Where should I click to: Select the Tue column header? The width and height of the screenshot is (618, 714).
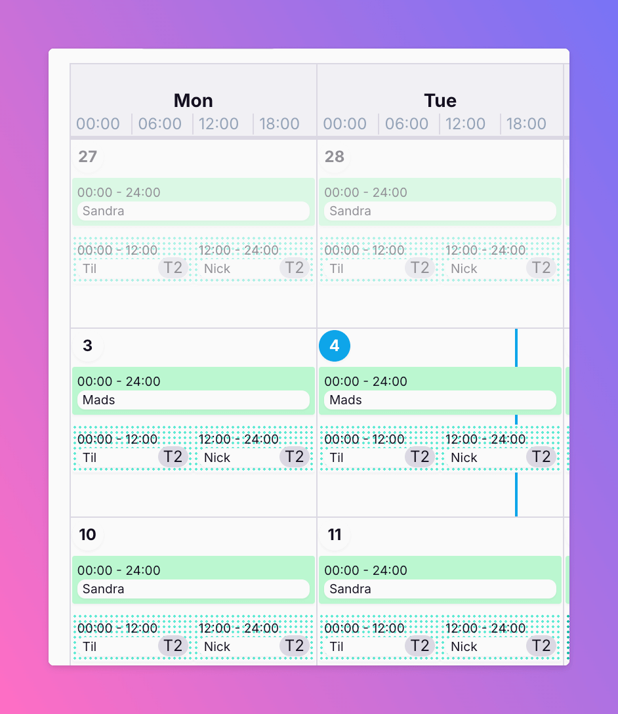(x=440, y=100)
